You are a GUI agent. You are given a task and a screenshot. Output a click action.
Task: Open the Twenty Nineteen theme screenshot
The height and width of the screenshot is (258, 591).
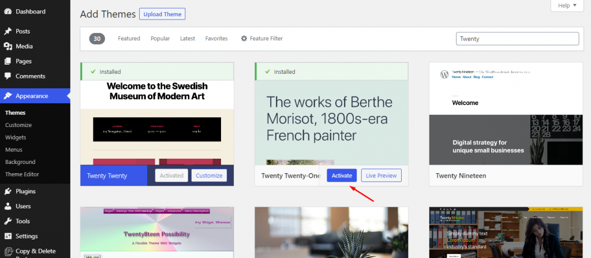pos(506,114)
